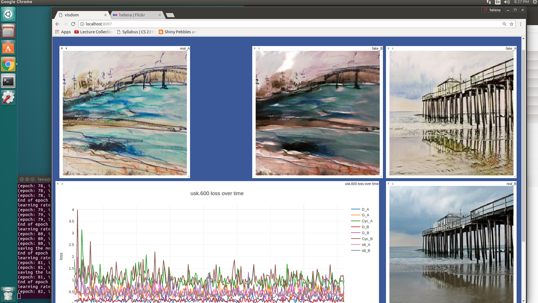The image size is (538, 303).
Task: Open Chrome's three-dot menu
Action: click(520, 24)
